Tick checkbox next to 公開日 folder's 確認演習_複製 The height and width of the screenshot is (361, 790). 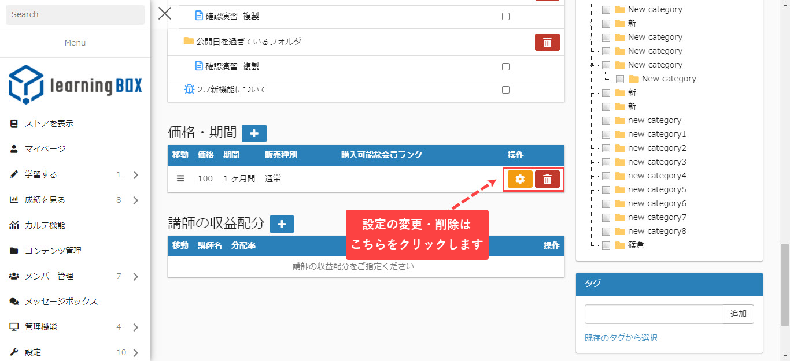click(x=505, y=66)
